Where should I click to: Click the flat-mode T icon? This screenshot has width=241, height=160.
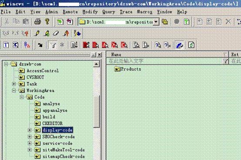point(6,45)
